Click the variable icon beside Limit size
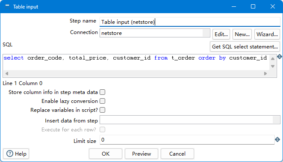This screenshot has width=283, height=162. click(277, 139)
